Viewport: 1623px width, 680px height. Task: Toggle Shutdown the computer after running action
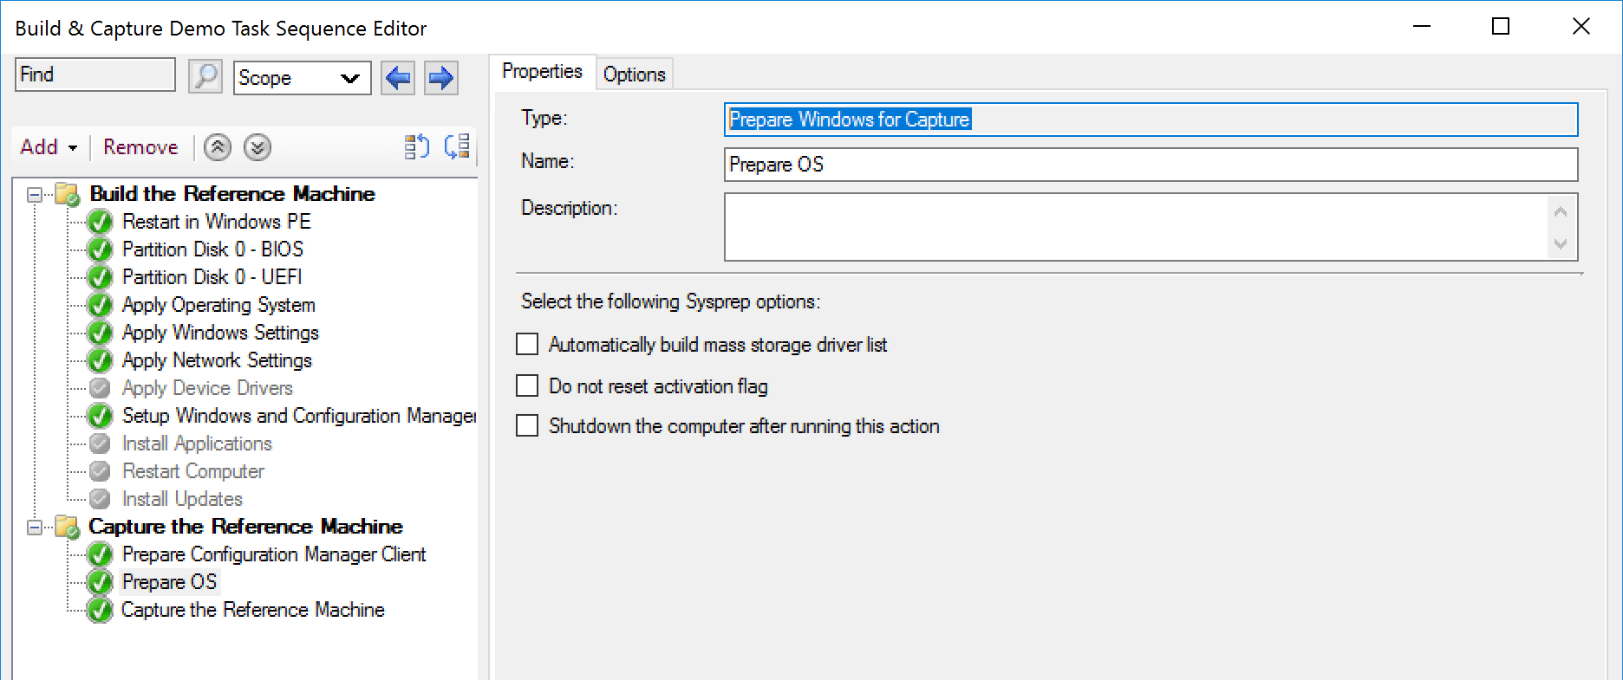coord(527,426)
